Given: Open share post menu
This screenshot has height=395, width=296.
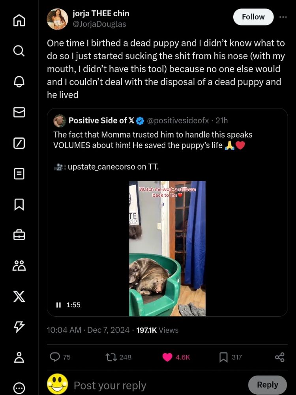Looking at the screenshot, I should (279, 357).
